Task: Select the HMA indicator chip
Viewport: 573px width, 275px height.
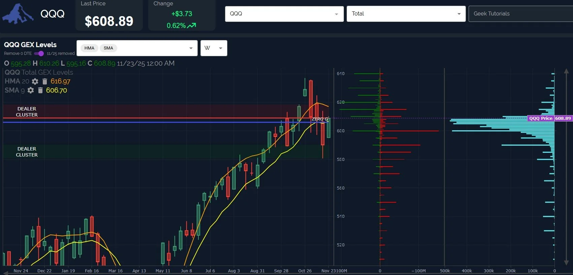Action: (x=89, y=48)
